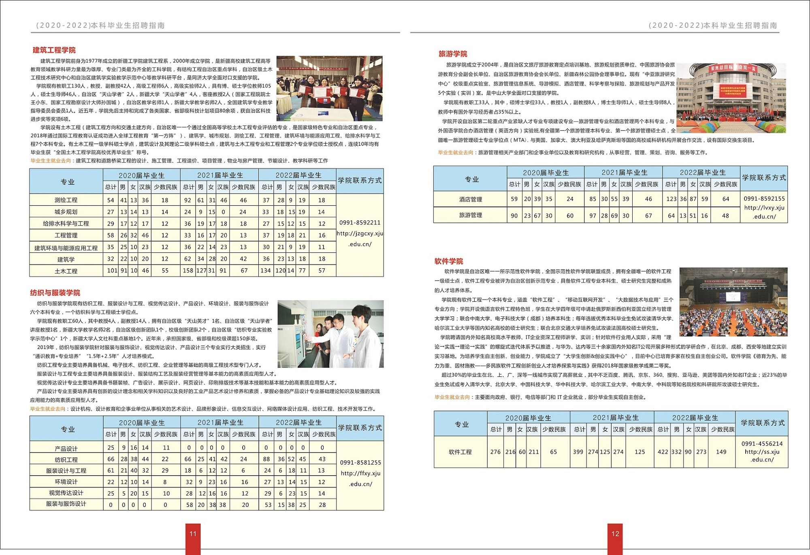The height and width of the screenshot is (555, 810).
Task: Click the 纺织与服装学院 section heading
Action: 55,293
